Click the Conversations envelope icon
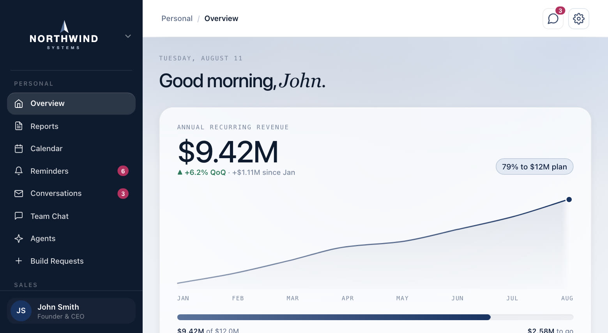 [19, 194]
